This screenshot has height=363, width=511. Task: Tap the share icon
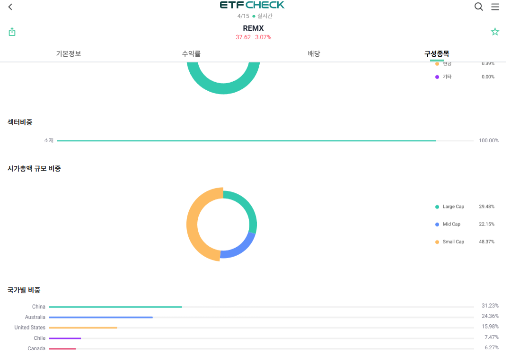pos(12,32)
